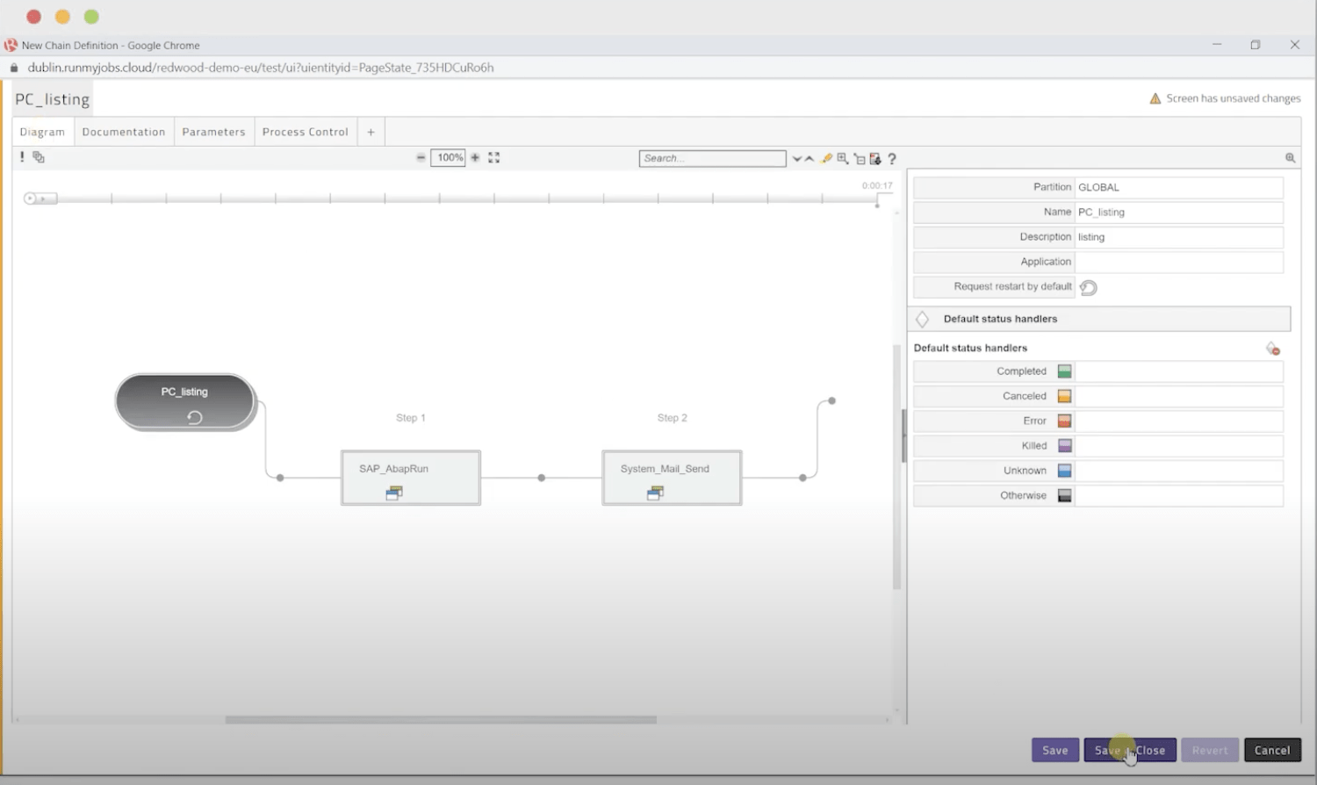Image resolution: width=1317 pixels, height=785 pixels.
Task: Open the Process Control tab
Action: pyautogui.click(x=305, y=131)
